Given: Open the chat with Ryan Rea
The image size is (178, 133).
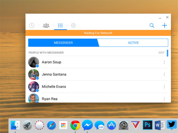Looking at the screenshot, I should (x=50, y=99).
